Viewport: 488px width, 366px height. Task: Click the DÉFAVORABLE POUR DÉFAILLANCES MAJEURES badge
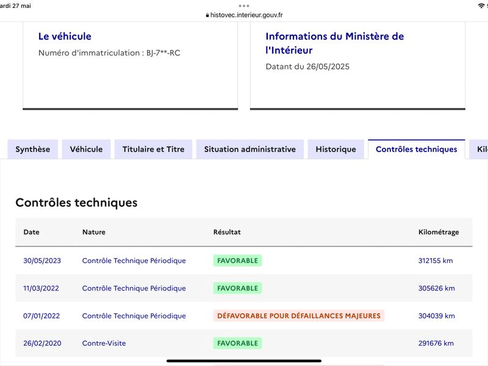tap(299, 316)
